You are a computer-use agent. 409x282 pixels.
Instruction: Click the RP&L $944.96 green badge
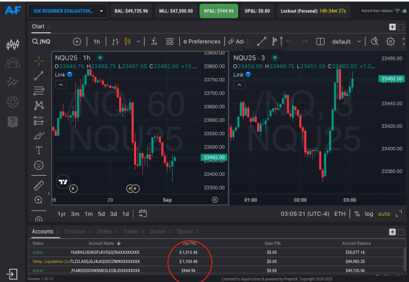(219, 11)
